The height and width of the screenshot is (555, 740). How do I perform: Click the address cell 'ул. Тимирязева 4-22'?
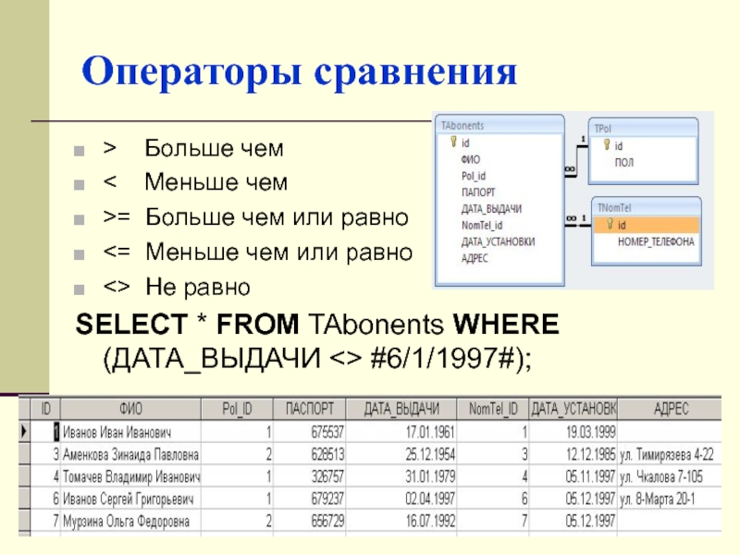pyautogui.click(x=670, y=454)
